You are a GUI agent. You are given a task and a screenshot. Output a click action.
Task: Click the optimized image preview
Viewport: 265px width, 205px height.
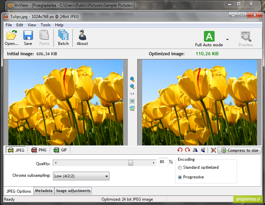click(200, 102)
